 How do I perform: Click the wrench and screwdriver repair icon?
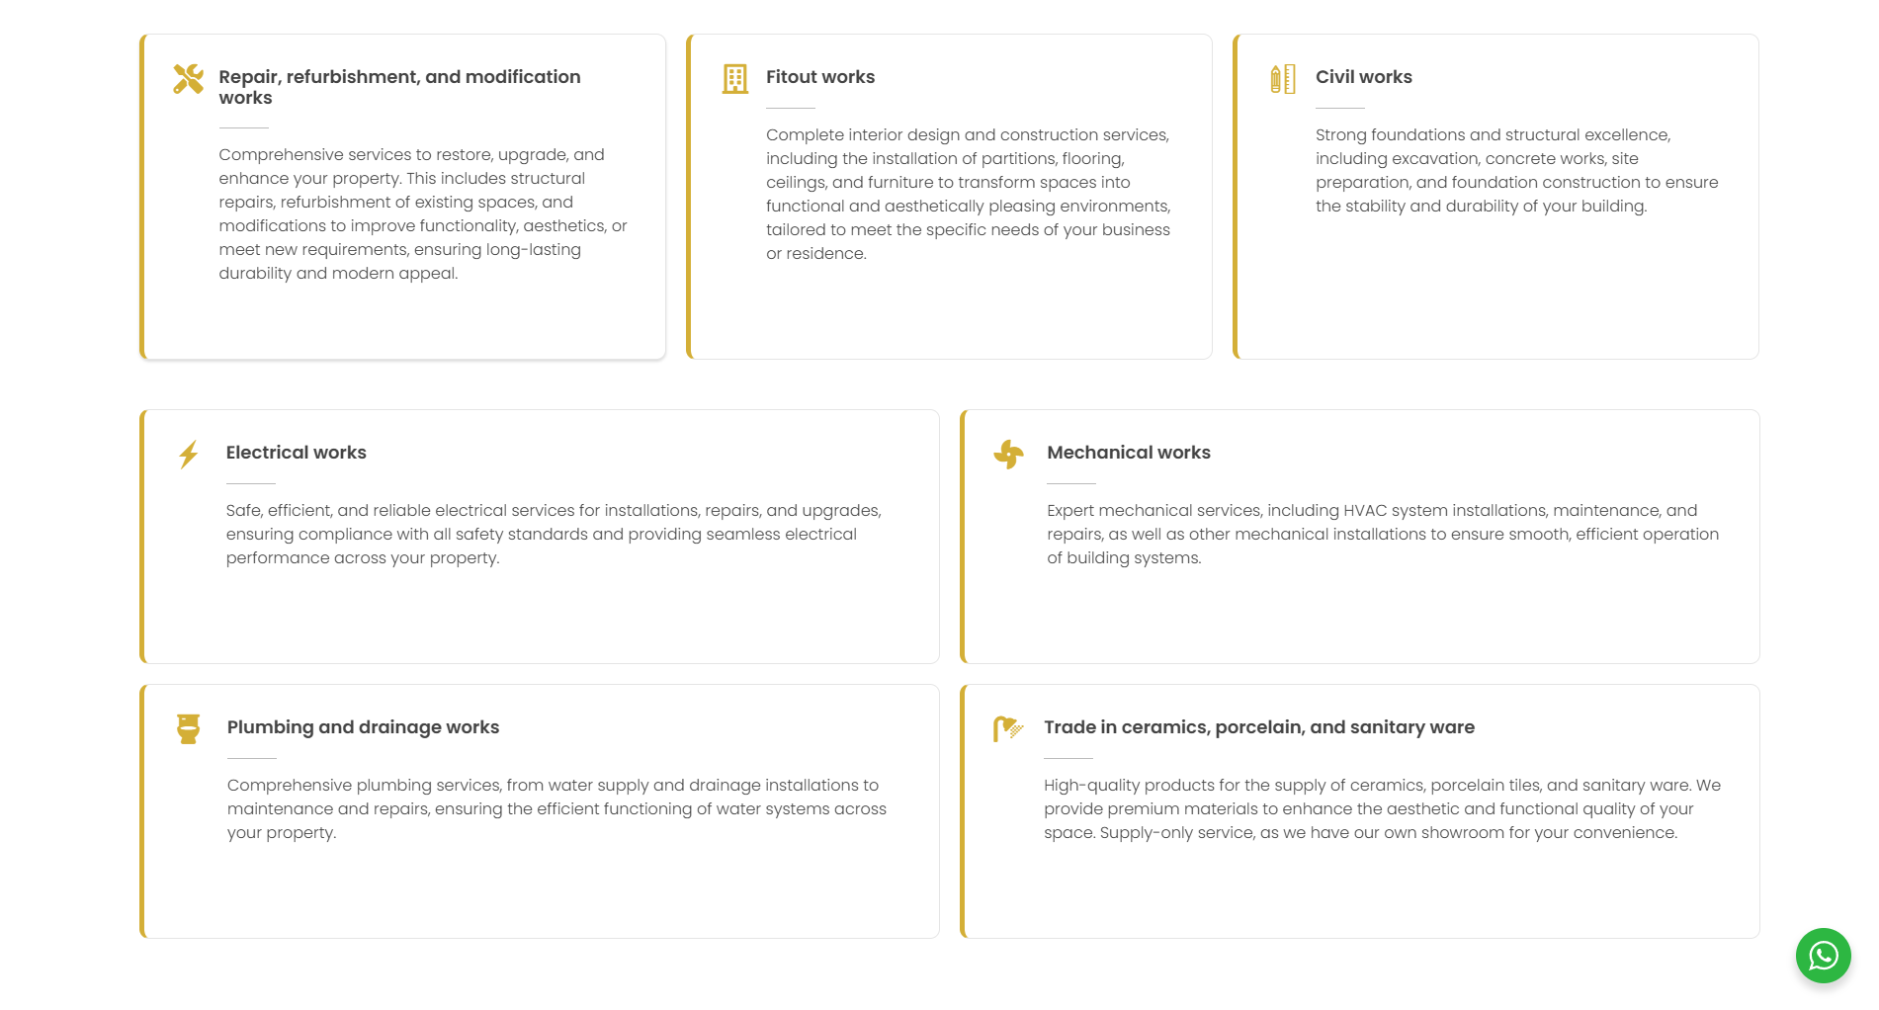tap(188, 79)
